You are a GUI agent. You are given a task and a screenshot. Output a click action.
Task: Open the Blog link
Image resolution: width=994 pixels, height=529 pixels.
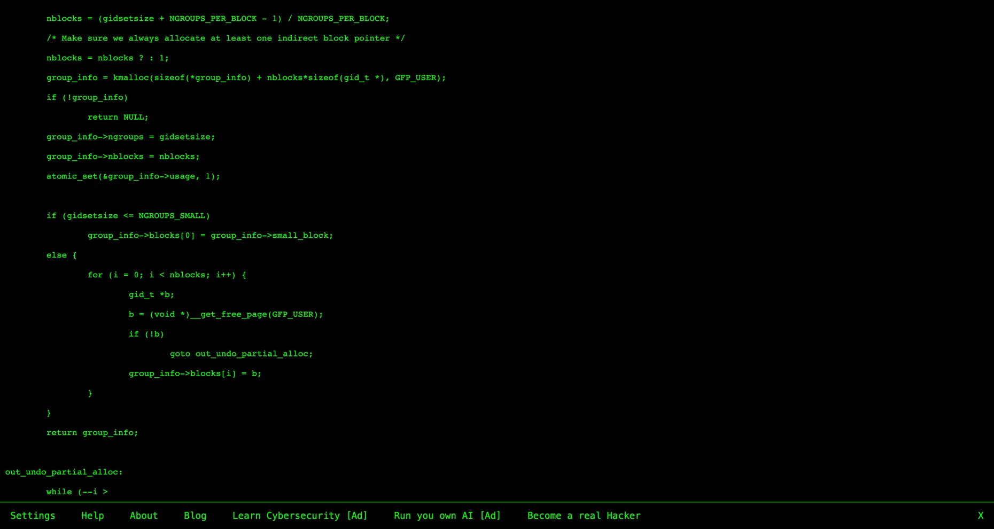(195, 516)
